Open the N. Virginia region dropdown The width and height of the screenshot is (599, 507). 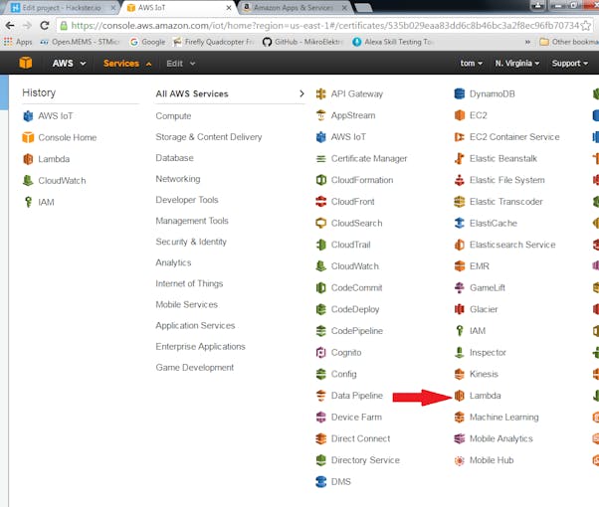pos(517,63)
